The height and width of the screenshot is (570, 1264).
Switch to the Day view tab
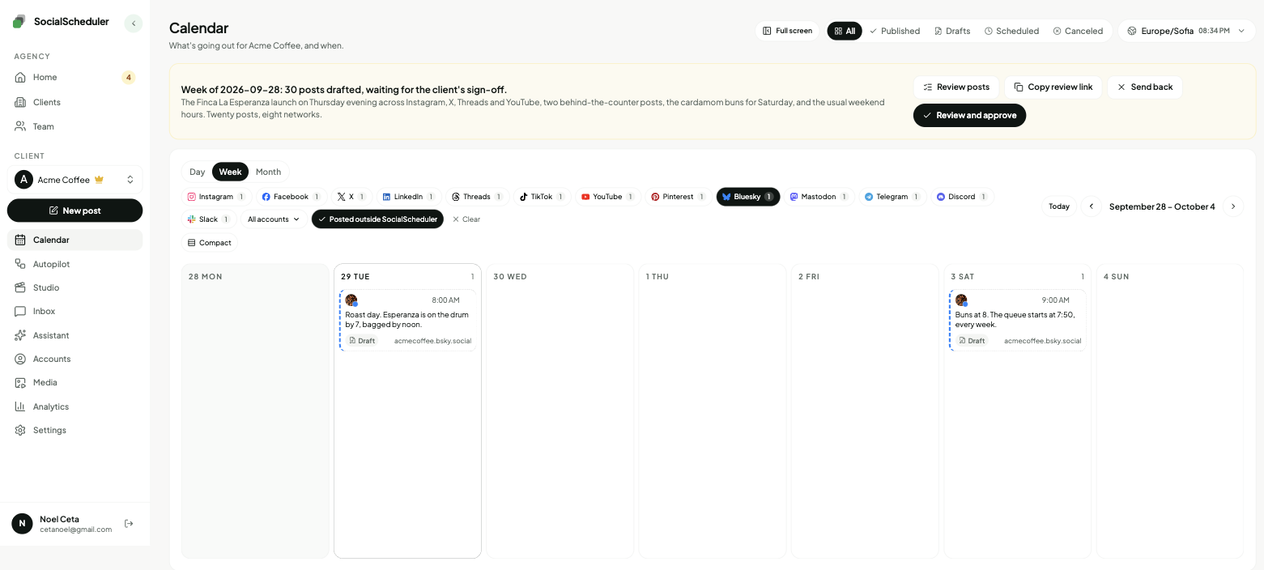pyautogui.click(x=198, y=172)
